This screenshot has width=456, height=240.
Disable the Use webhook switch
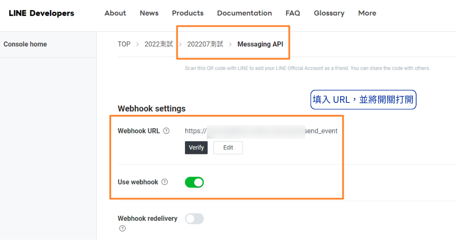(194, 182)
